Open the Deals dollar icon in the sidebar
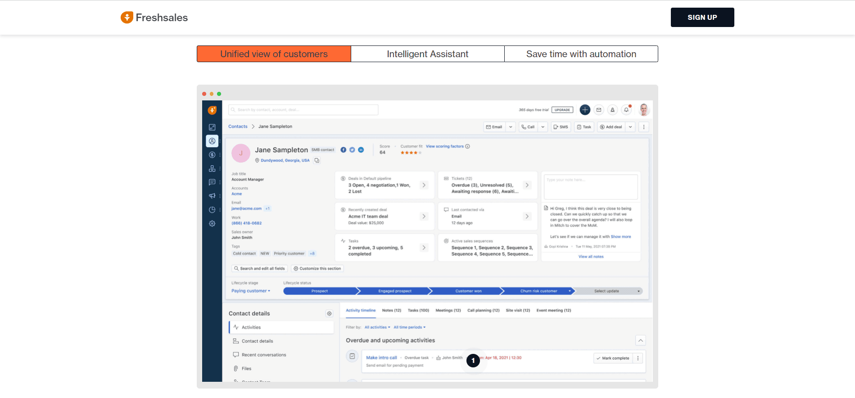855x398 pixels. pyautogui.click(x=212, y=155)
